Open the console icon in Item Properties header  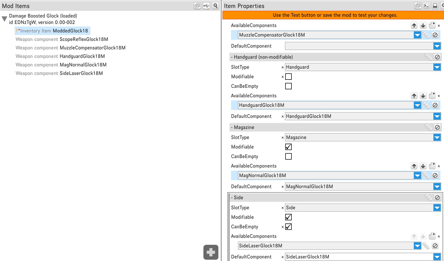[x=426, y=6]
